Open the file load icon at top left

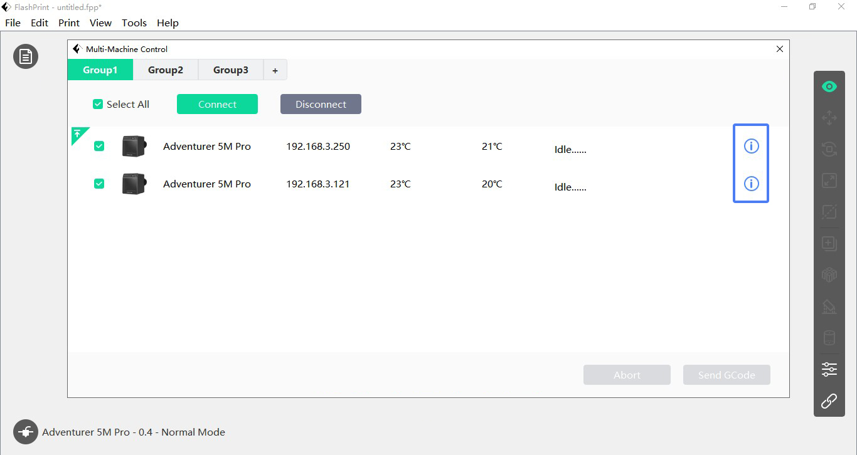point(26,56)
